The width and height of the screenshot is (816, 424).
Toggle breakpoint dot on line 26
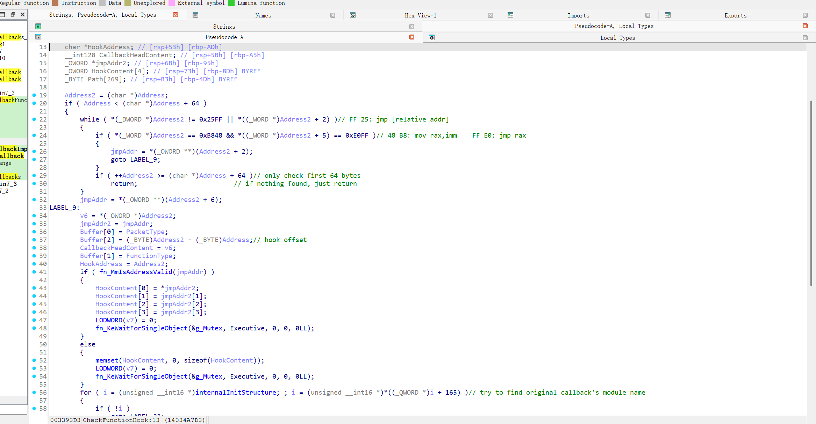coord(34,151)
